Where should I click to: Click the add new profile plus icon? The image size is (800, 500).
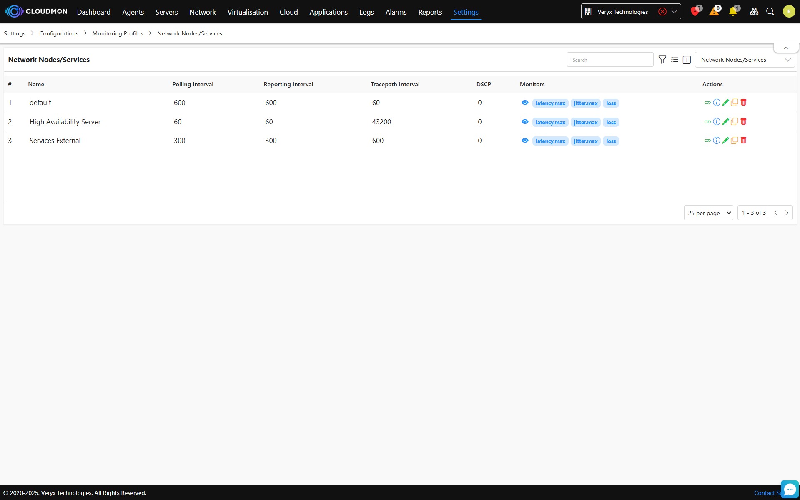(x=687, y=60)
